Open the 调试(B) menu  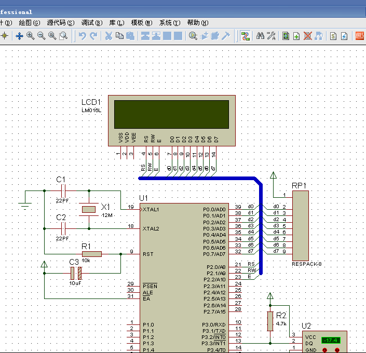click(x=92, y=23)
